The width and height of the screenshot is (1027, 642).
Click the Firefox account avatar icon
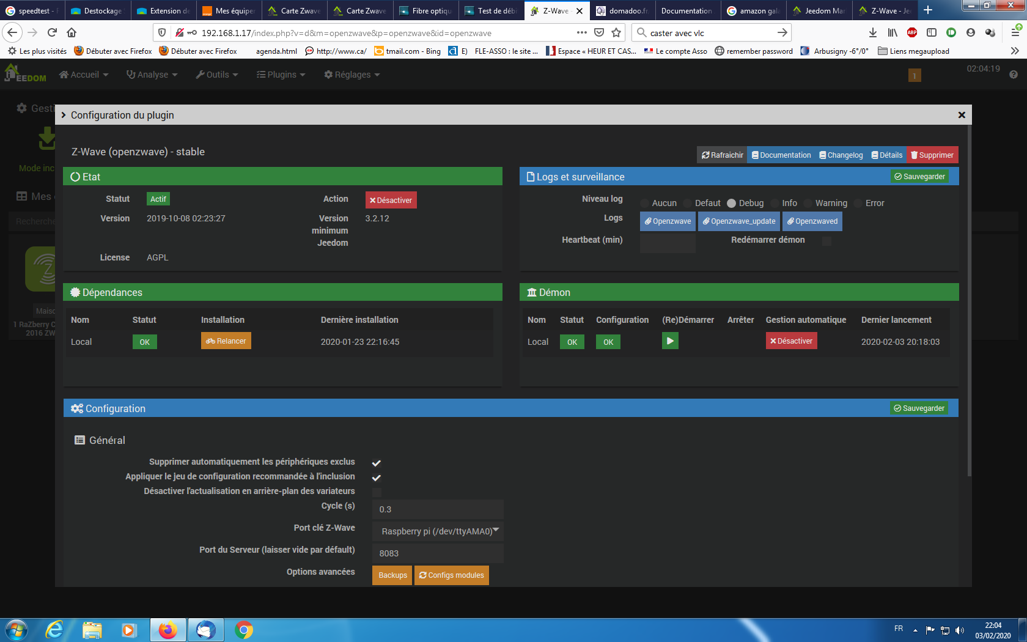click(x=971, y=32)
